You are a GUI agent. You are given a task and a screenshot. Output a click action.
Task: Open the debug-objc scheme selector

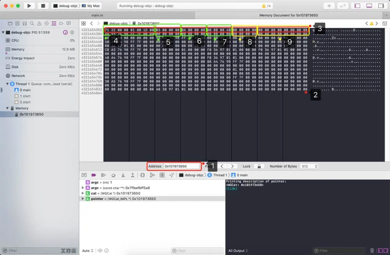coord(66,6)
